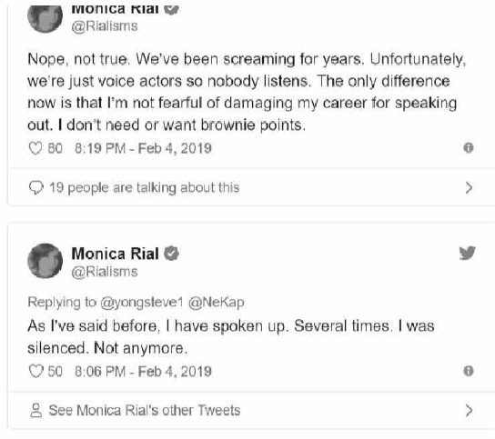Like the 'Nope, not true' tweet heart
The width and height of the screenshot is (495, 439).
tap(35, 148)
